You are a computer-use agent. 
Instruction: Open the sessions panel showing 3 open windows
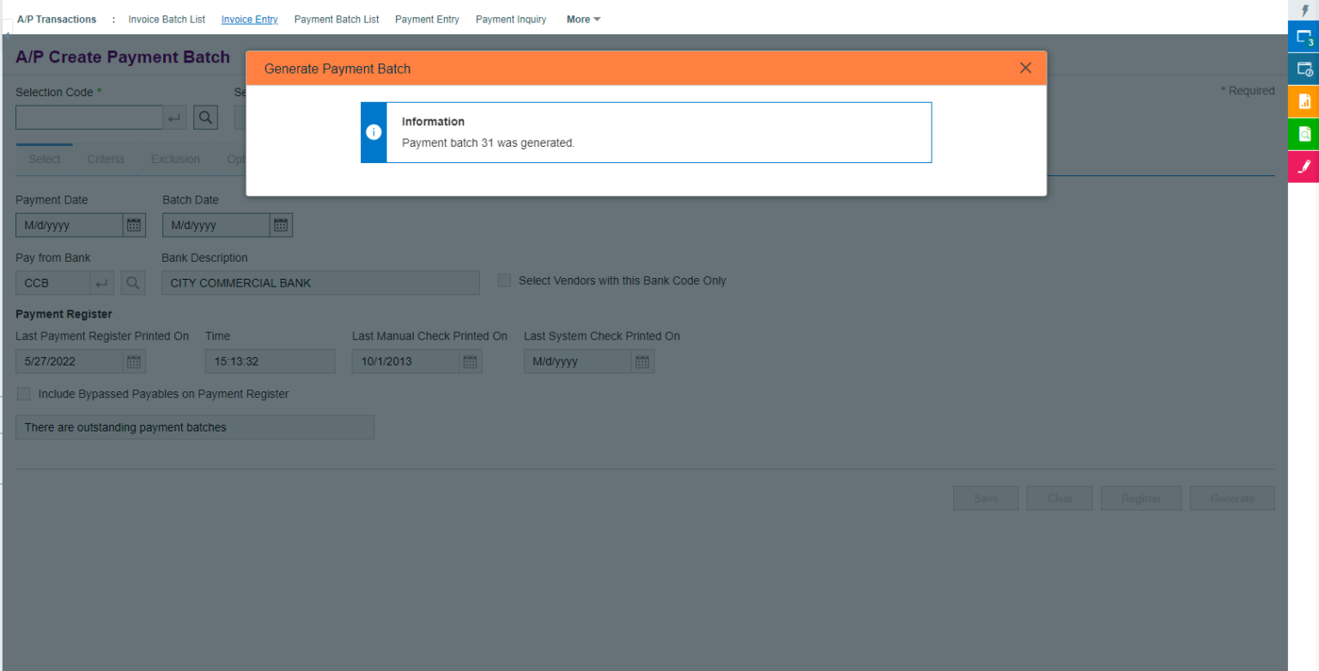[x=1304, y=38]
